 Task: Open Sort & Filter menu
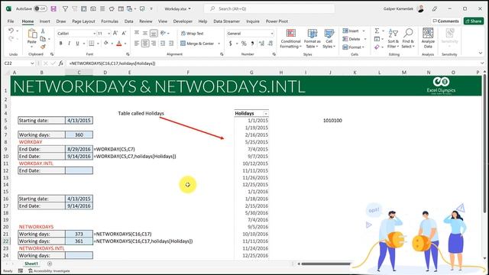click(393, 38)
